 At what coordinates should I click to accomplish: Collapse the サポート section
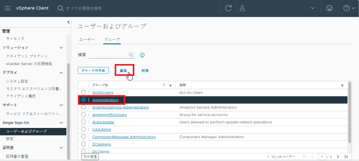tap(61, 105)
